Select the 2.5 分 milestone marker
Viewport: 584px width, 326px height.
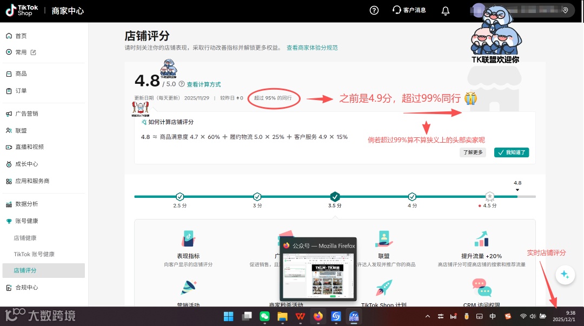(180, 196)
